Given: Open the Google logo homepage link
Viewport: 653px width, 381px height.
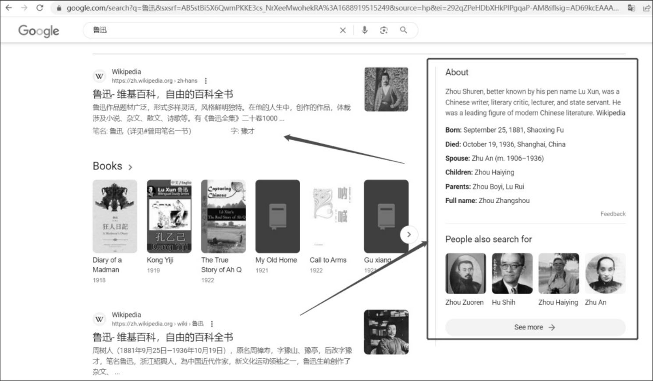Looking at the screenshot, I should pyautogui.click(x=39, y=31).
